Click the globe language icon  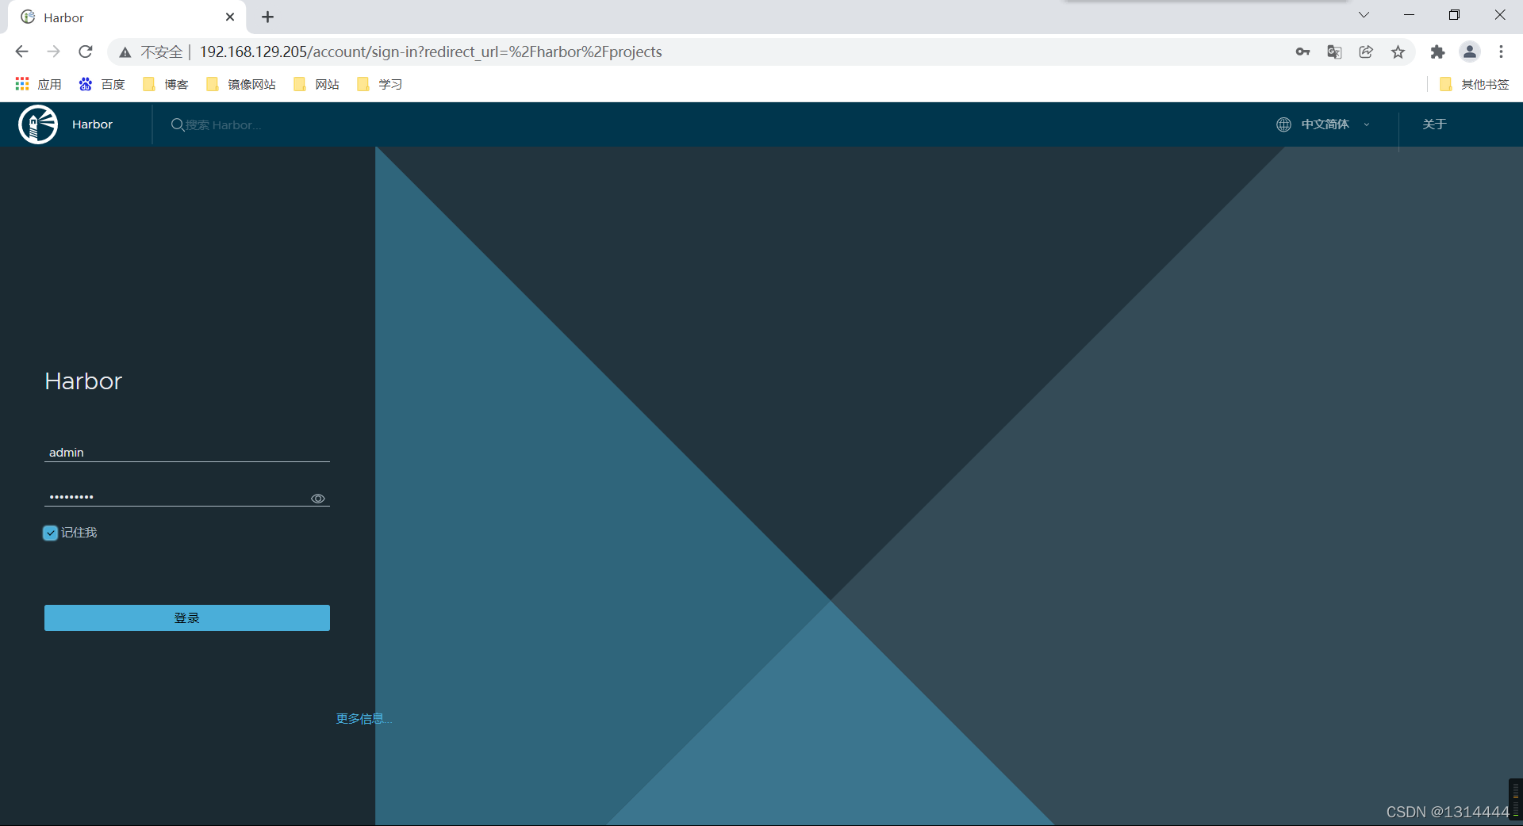click(x=1283, y=124)
